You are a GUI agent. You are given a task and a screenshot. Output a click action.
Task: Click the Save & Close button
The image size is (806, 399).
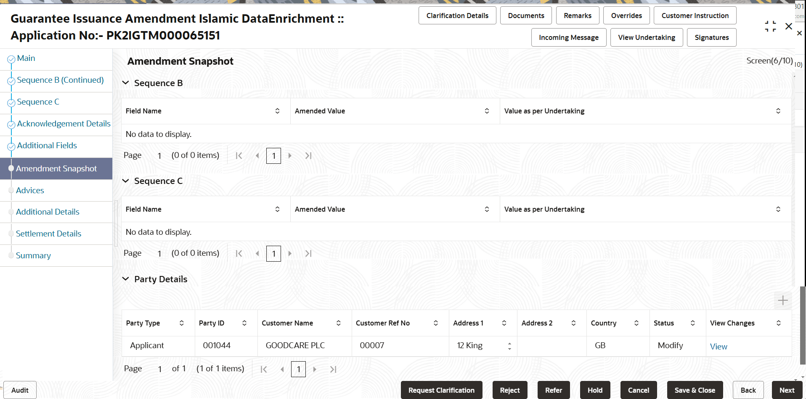pos(695,390)
